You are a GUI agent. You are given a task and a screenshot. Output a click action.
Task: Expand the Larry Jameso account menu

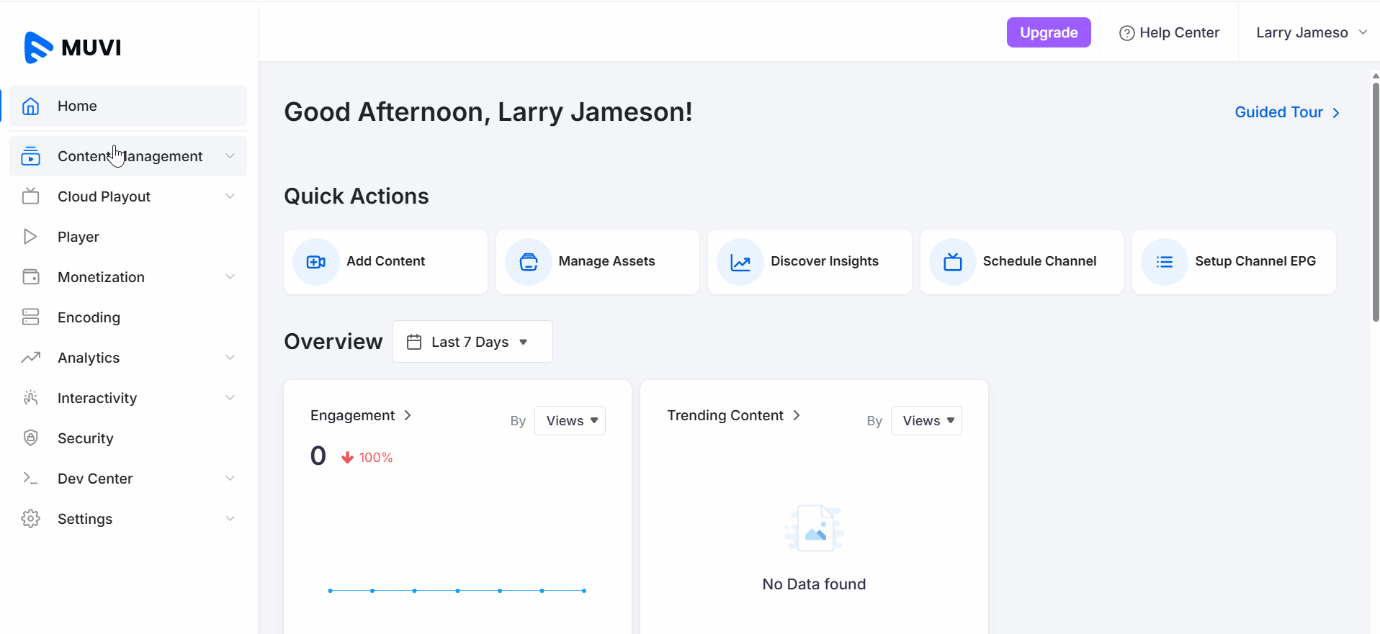pos(1310,32)
